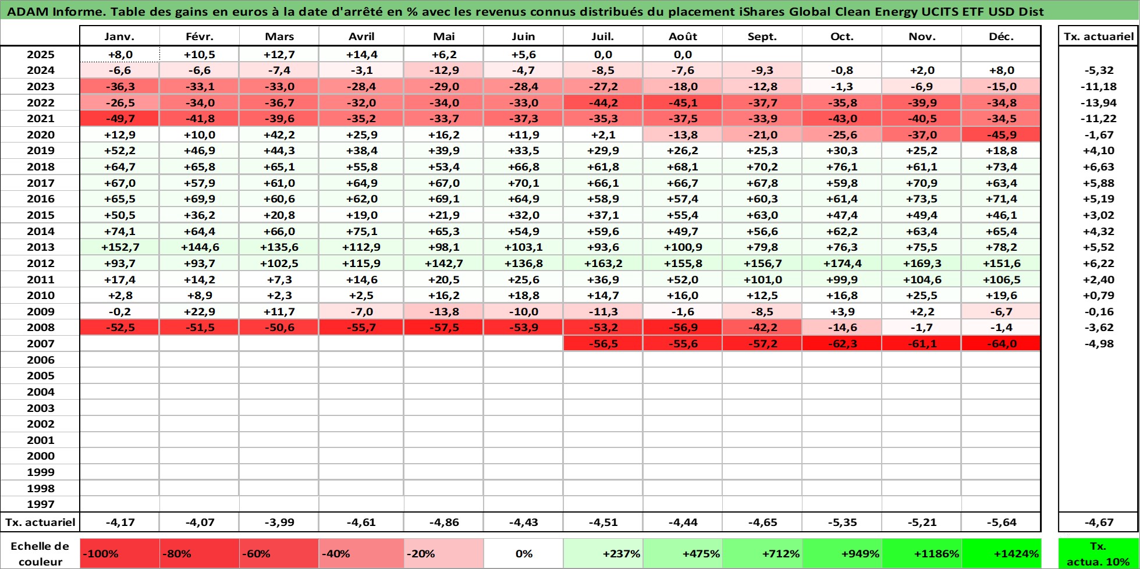
Task: Select the -36,3 cell in 2023
Action: coord(119,86)
